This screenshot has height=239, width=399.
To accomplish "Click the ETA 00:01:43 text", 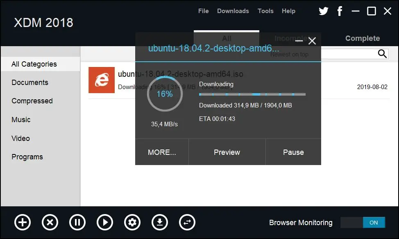I will click(217, 119).
